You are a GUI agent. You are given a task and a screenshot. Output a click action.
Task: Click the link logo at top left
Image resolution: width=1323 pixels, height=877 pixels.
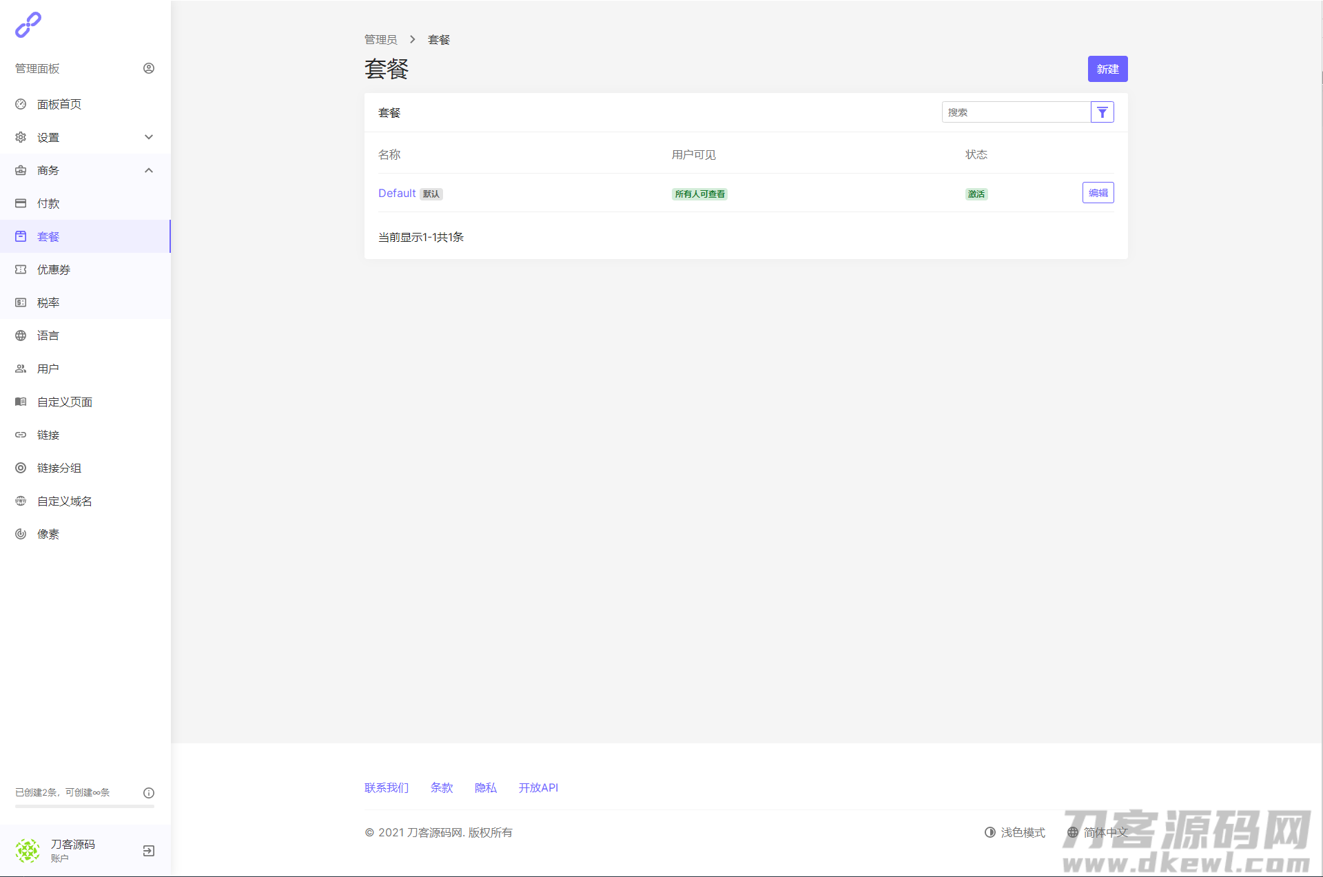(x=28, y=25)
